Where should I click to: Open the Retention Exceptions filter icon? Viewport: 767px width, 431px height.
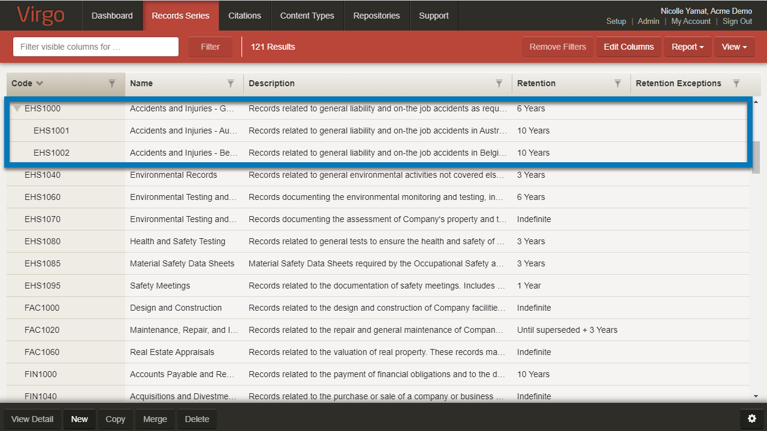click(x=736, y=84)
